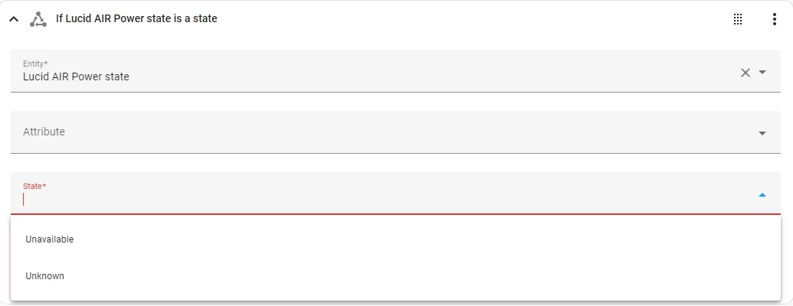Screen dimensions: 793x306
Task: Open the Attribute dropdown arrow
Action: coord(762,134)
